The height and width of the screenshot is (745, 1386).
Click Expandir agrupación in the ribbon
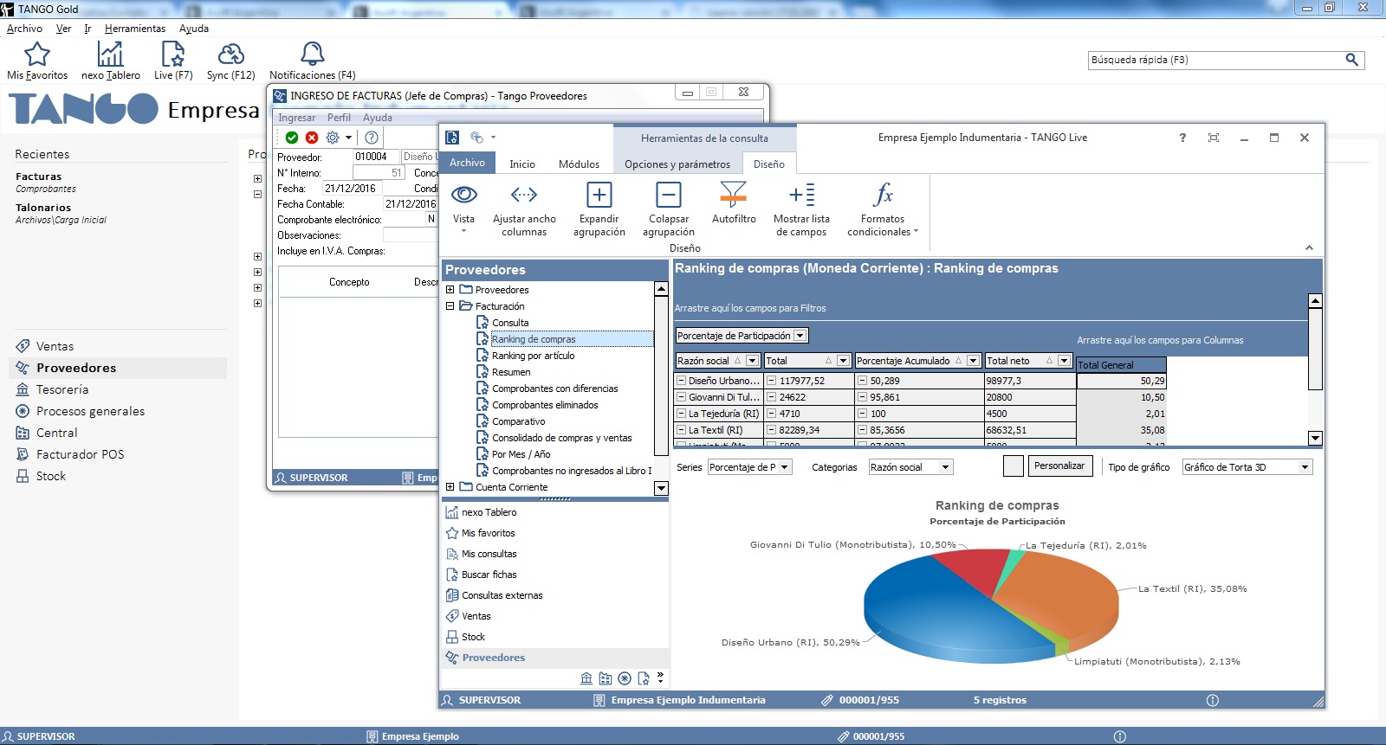[x=599, y=196]
